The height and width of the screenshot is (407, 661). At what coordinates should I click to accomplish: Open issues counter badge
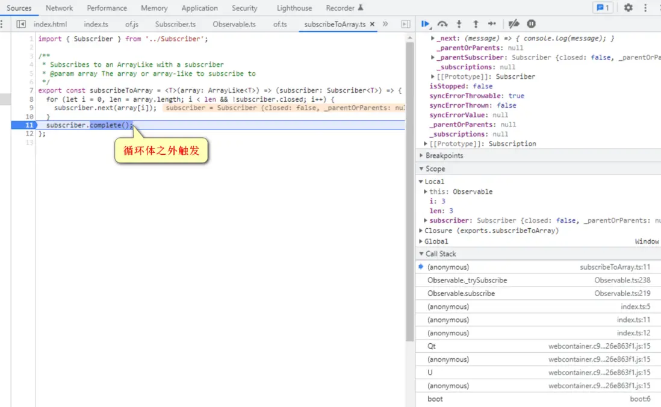pos(602,8)
